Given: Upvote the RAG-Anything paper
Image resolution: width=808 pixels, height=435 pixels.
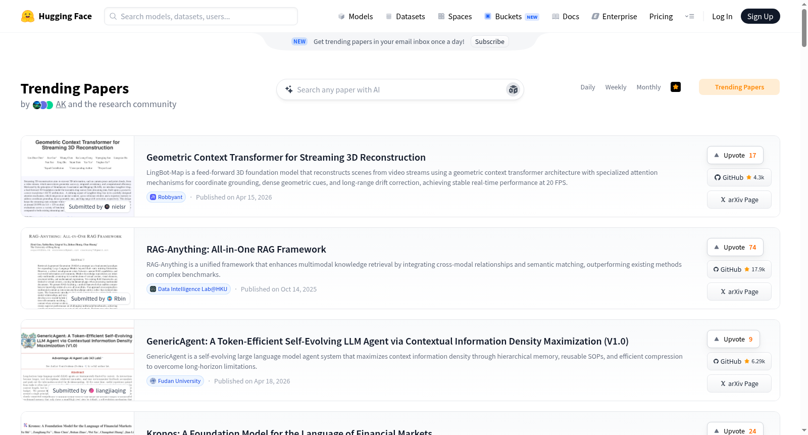Looking at the screenshot, I should (x=735, y=247).
